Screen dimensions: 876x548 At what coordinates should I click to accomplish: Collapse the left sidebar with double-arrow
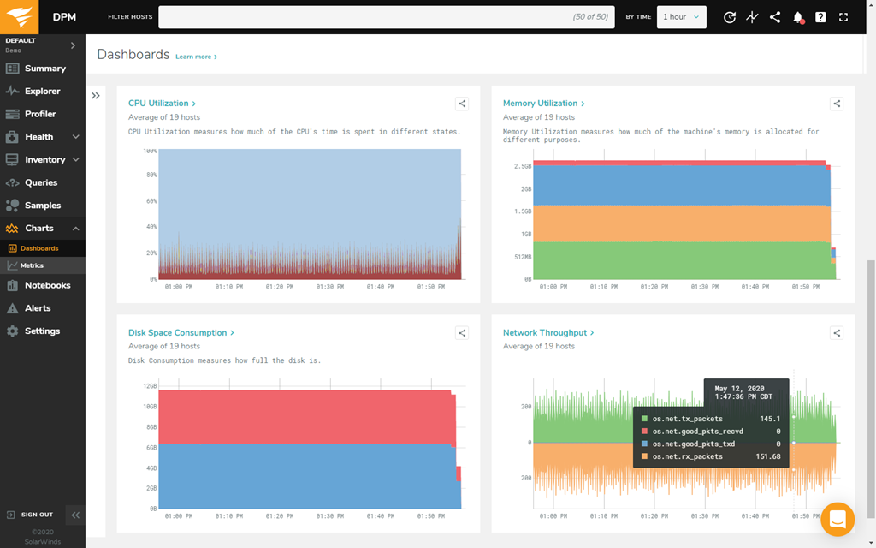(75, 515)
